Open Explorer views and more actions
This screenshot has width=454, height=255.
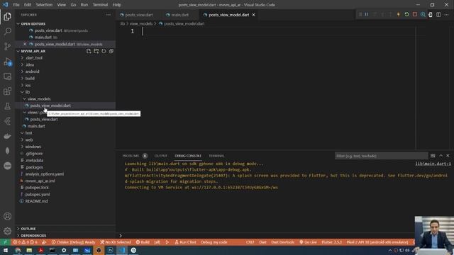pos(109,15)
